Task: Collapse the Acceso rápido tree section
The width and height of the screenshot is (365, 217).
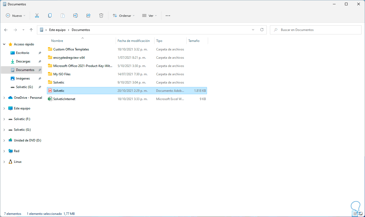Action: [4, 44]
